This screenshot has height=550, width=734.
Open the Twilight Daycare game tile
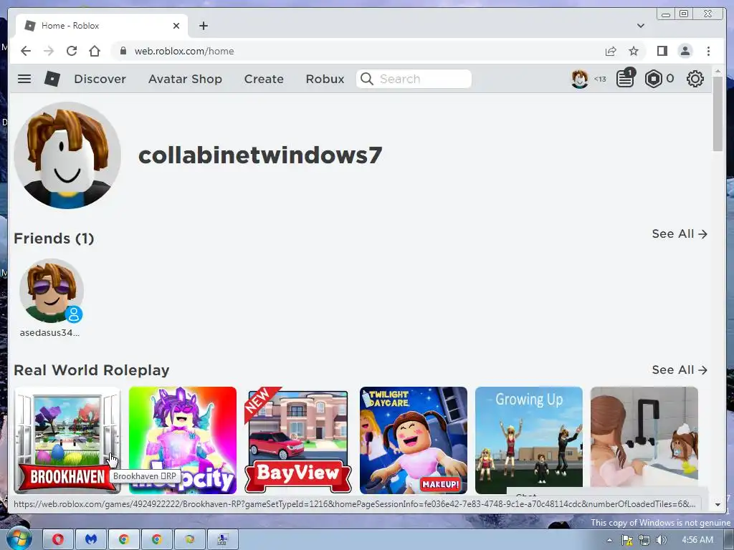414,440
